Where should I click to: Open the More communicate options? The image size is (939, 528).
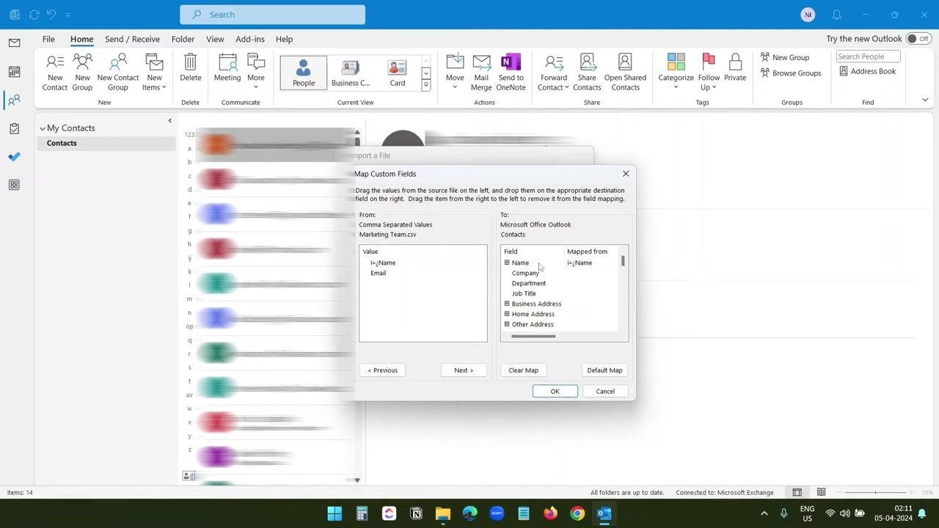pos(255,72)
